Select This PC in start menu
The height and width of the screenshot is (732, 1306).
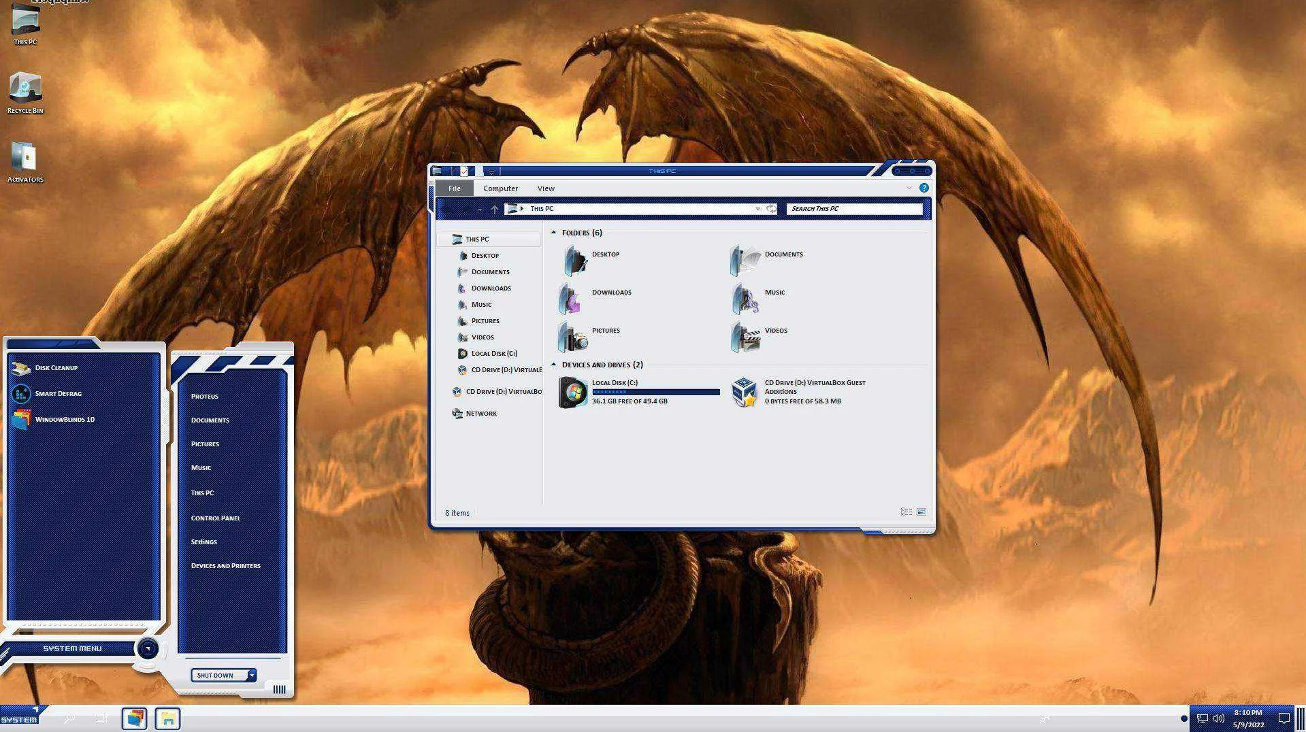[202, 493]
